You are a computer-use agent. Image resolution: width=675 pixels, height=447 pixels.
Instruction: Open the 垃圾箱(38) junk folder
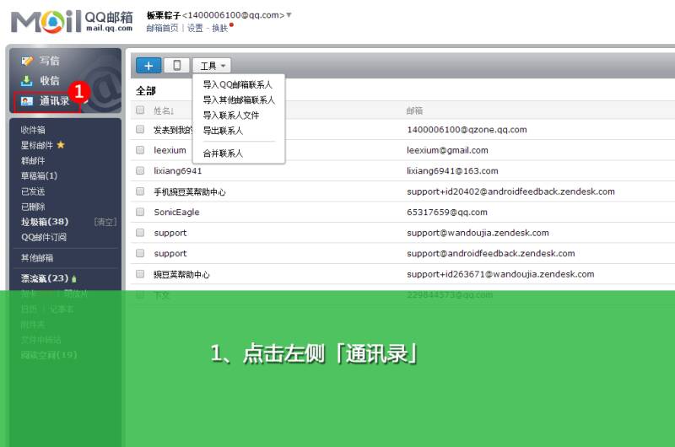point(45,222)
